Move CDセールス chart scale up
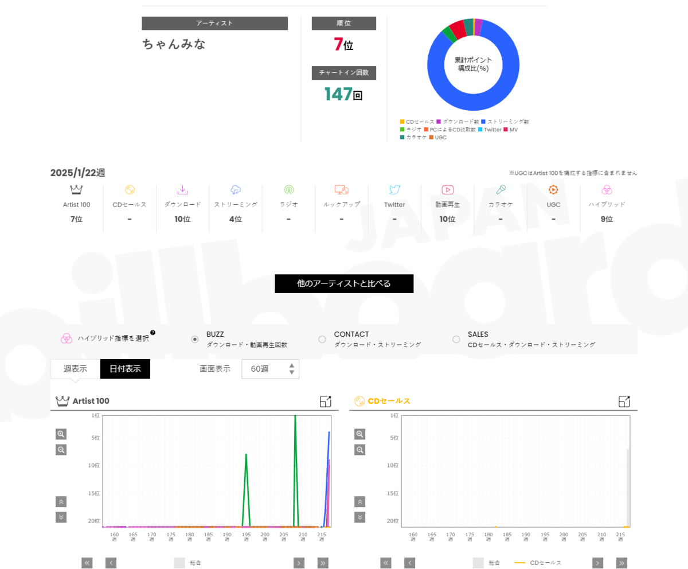Image resolution: width=688 pixels, height=569 pixels. point(360,501)
